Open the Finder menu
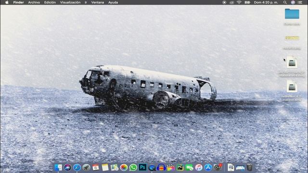The image size is (308, 173). point(18,2)
